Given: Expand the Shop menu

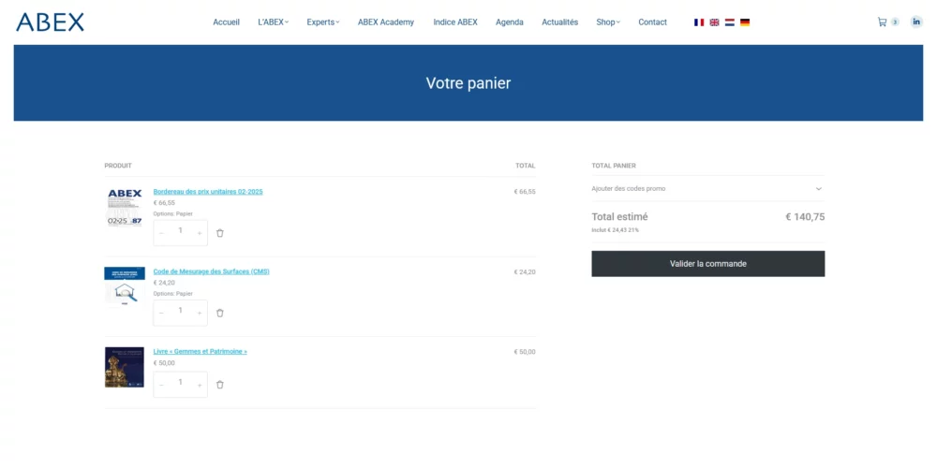Looking at the screenshot, I should coord(608,22).
